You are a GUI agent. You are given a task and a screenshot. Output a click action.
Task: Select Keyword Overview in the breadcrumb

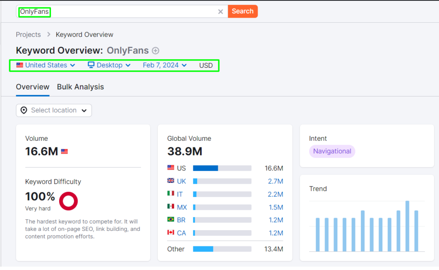click(x=84, y=34)
